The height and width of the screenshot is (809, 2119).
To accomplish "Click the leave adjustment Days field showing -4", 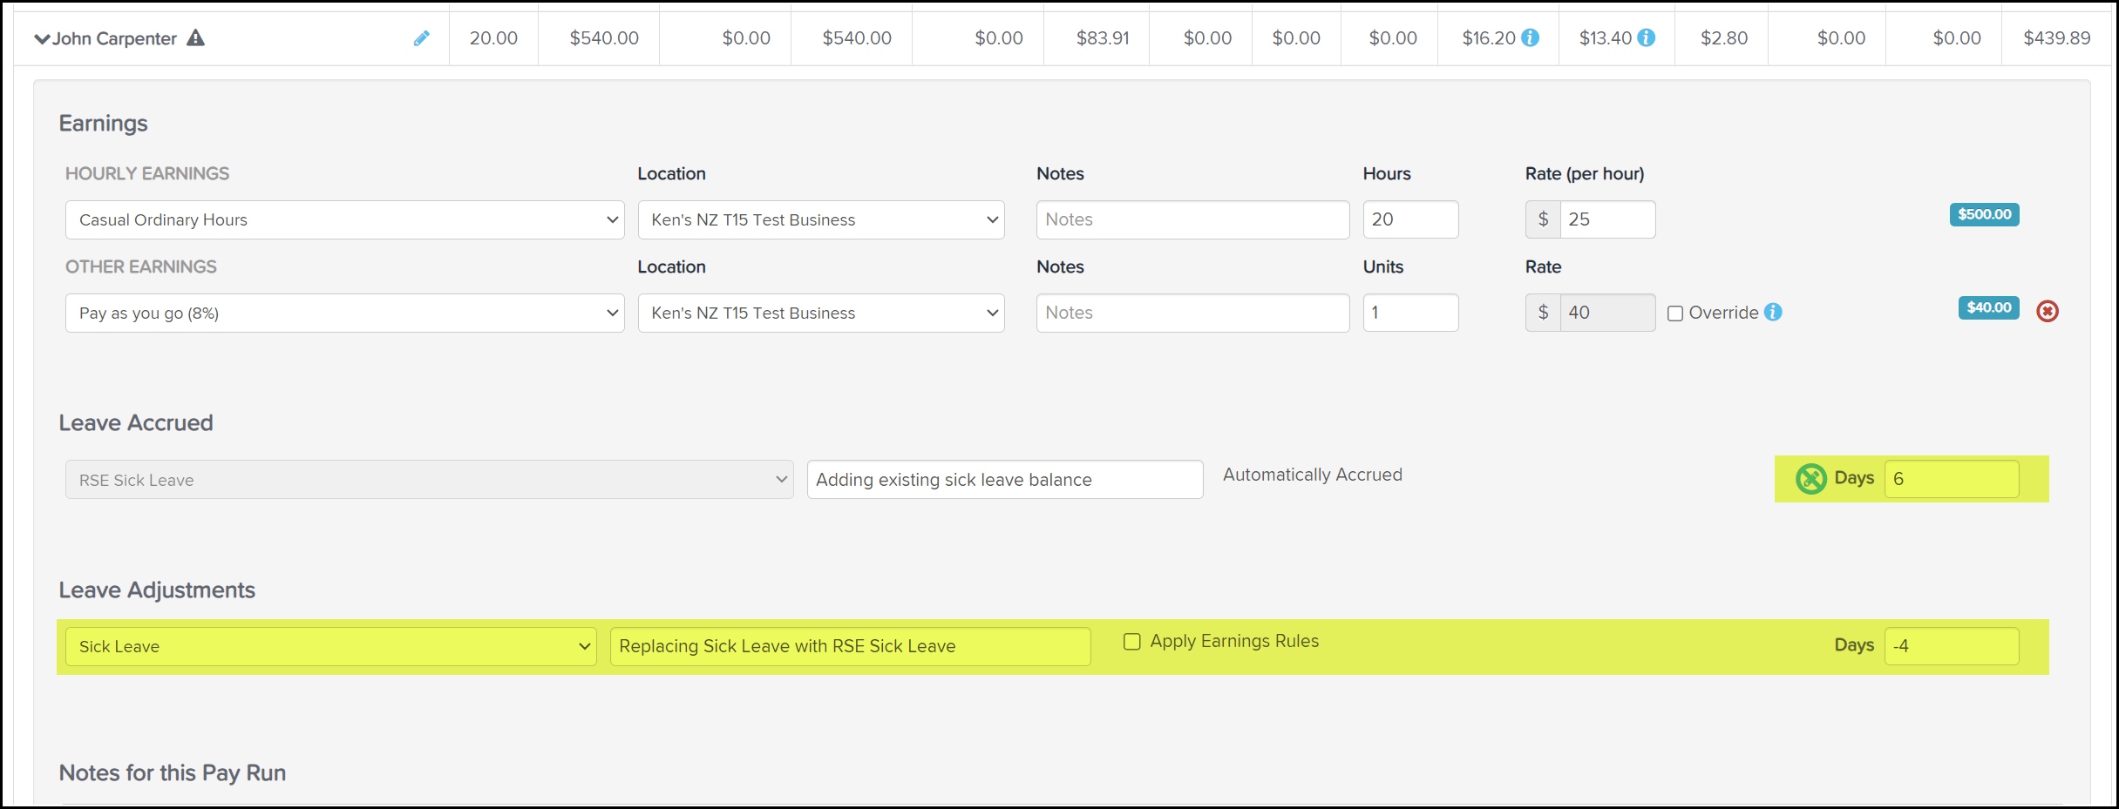I will [x=1950, y=647].
